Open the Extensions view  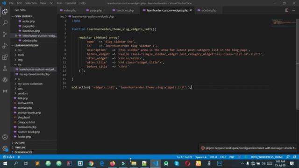pyautogui.click(x=5, y=57)
